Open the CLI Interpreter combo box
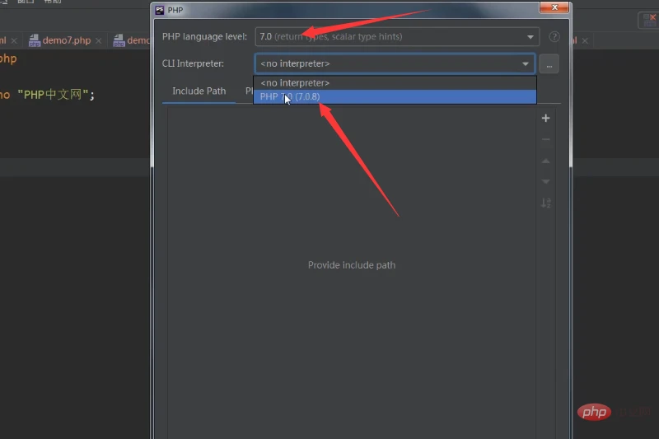 click(x=395, y=63)
